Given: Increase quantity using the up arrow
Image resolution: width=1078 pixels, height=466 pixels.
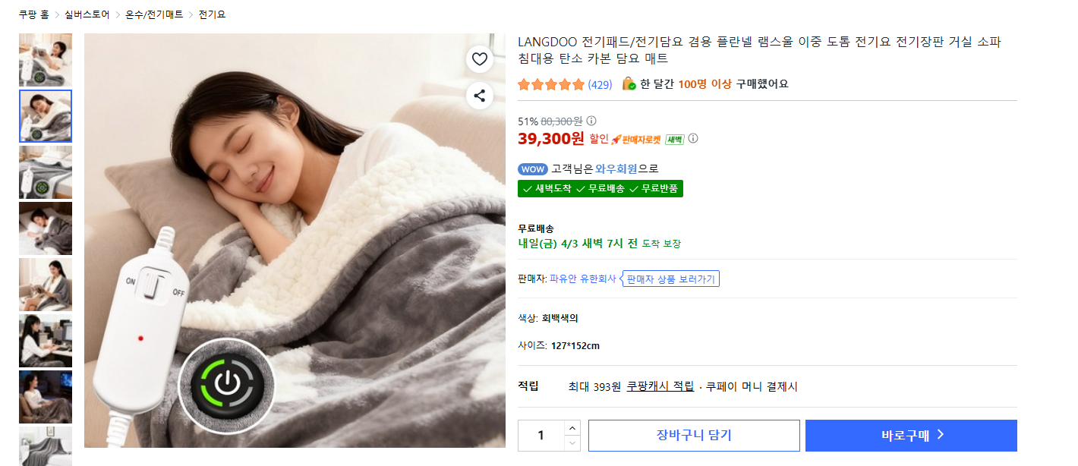Looking at the screenshot, I should (x=571, y=427).
